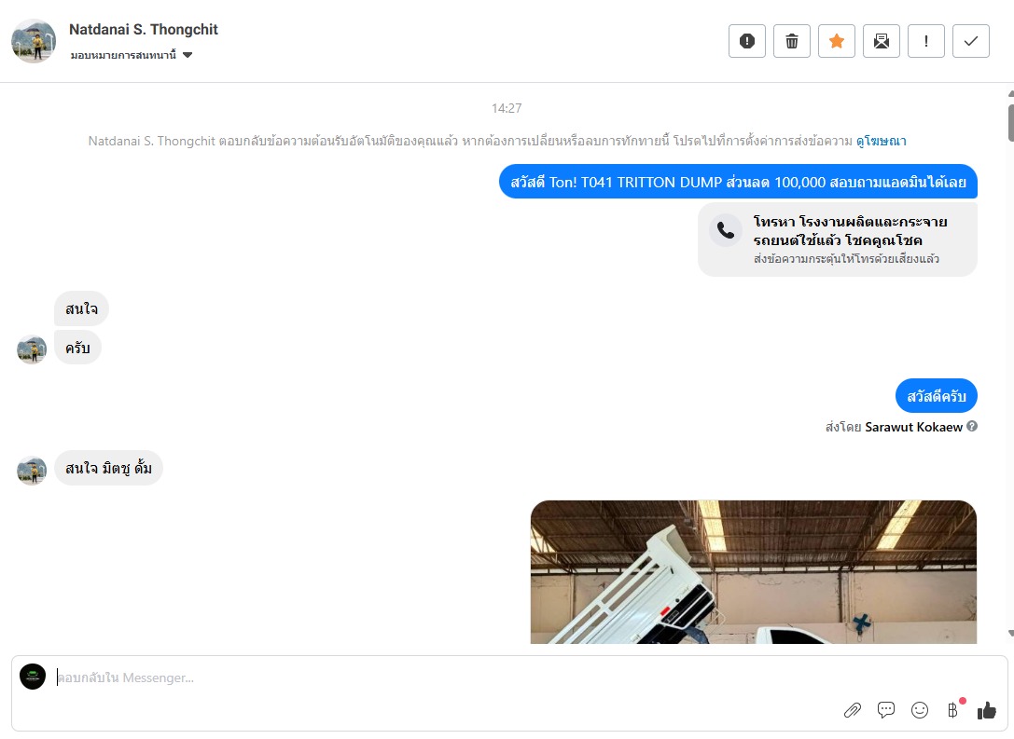
Task: Open the header profile picture
Action: click(34, 41)
